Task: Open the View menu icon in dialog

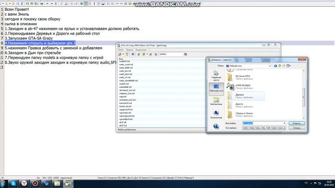Action: (x=288, y=66)
